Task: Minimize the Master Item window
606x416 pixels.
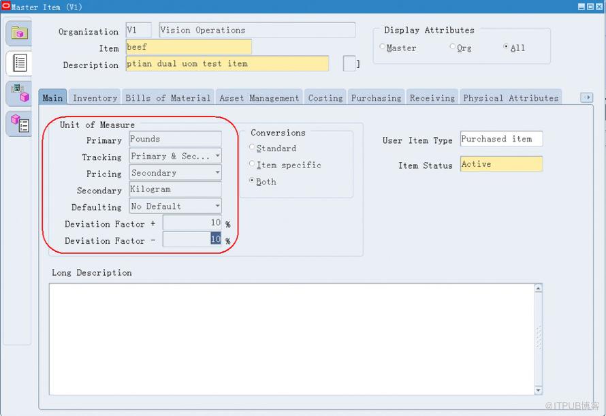Action: click(x=581, y=7)
